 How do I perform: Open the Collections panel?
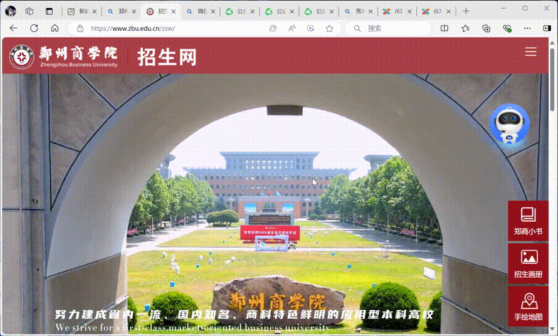[x=486, y=28]
